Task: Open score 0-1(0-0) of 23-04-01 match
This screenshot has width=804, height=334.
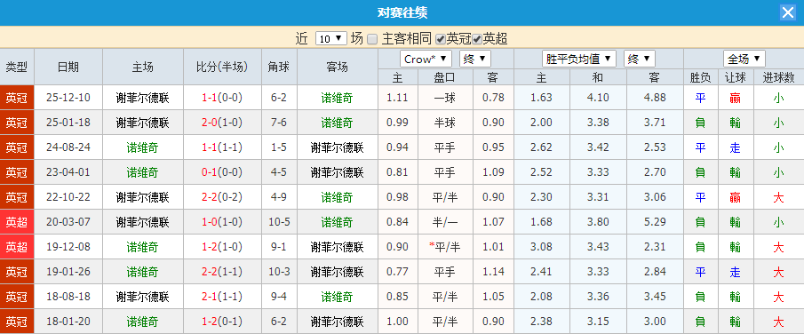Action: (x=222, y=172)
